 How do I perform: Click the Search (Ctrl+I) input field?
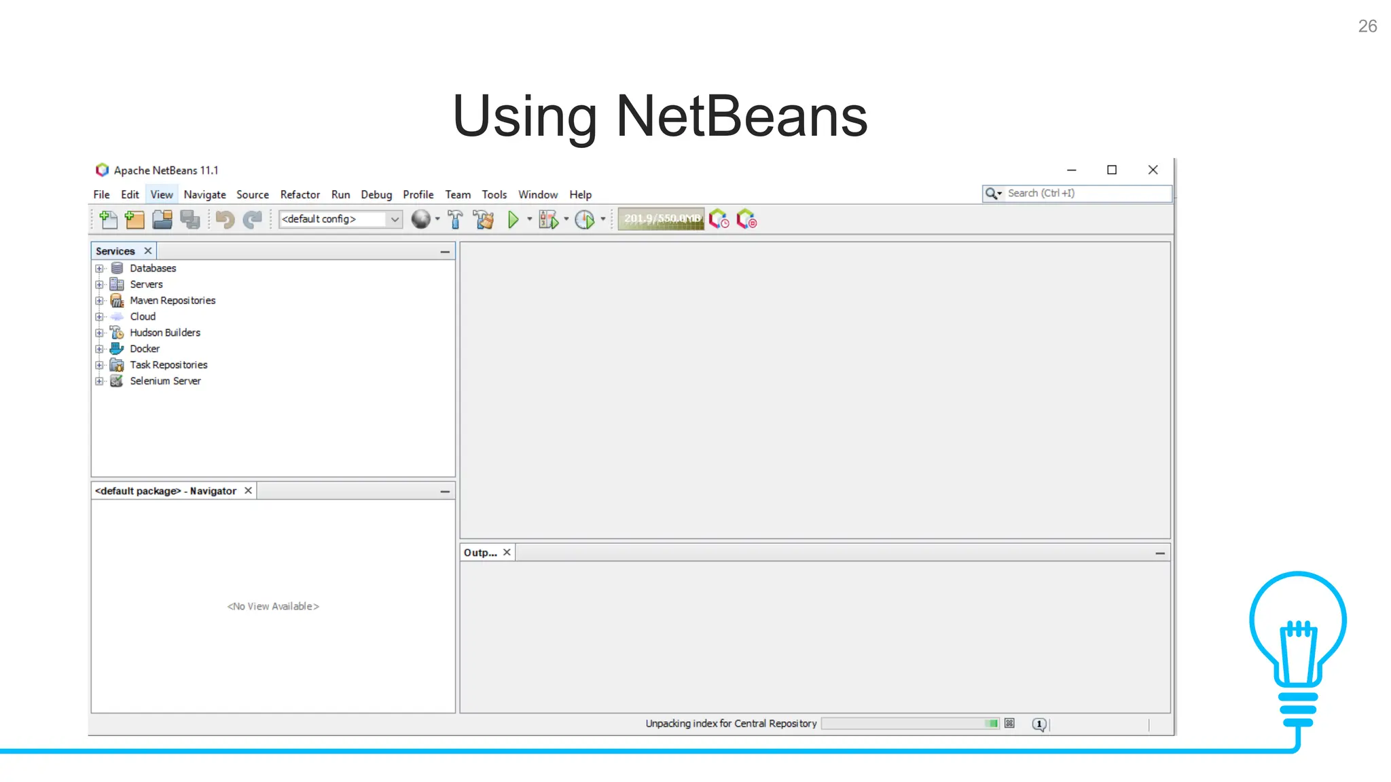tap(1085, 193)
